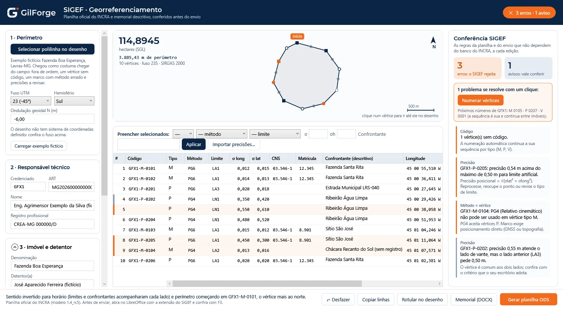The image size is (563, 309).
Task: Click the 'Copiar linhas' button
Action: coord(376,299)
